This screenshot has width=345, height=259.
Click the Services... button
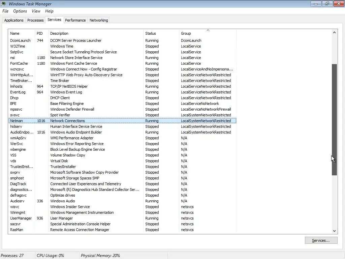point(321,240)
